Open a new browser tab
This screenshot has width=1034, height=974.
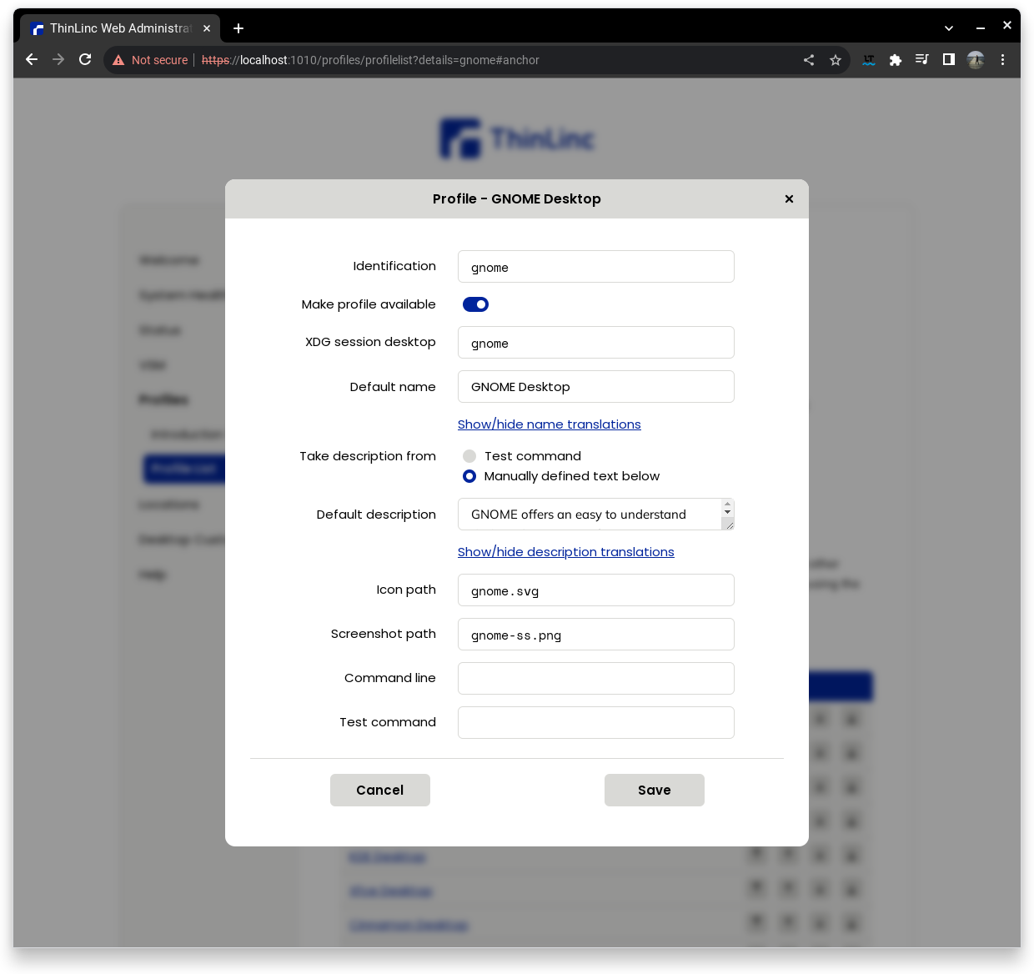(238, 28)
